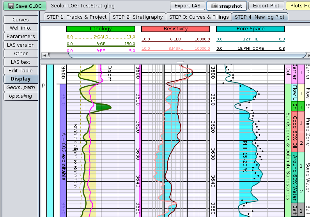This screenshot has width=310, height=217.
Task: Click the 5:GR curve legend
Action: [101, 44]
